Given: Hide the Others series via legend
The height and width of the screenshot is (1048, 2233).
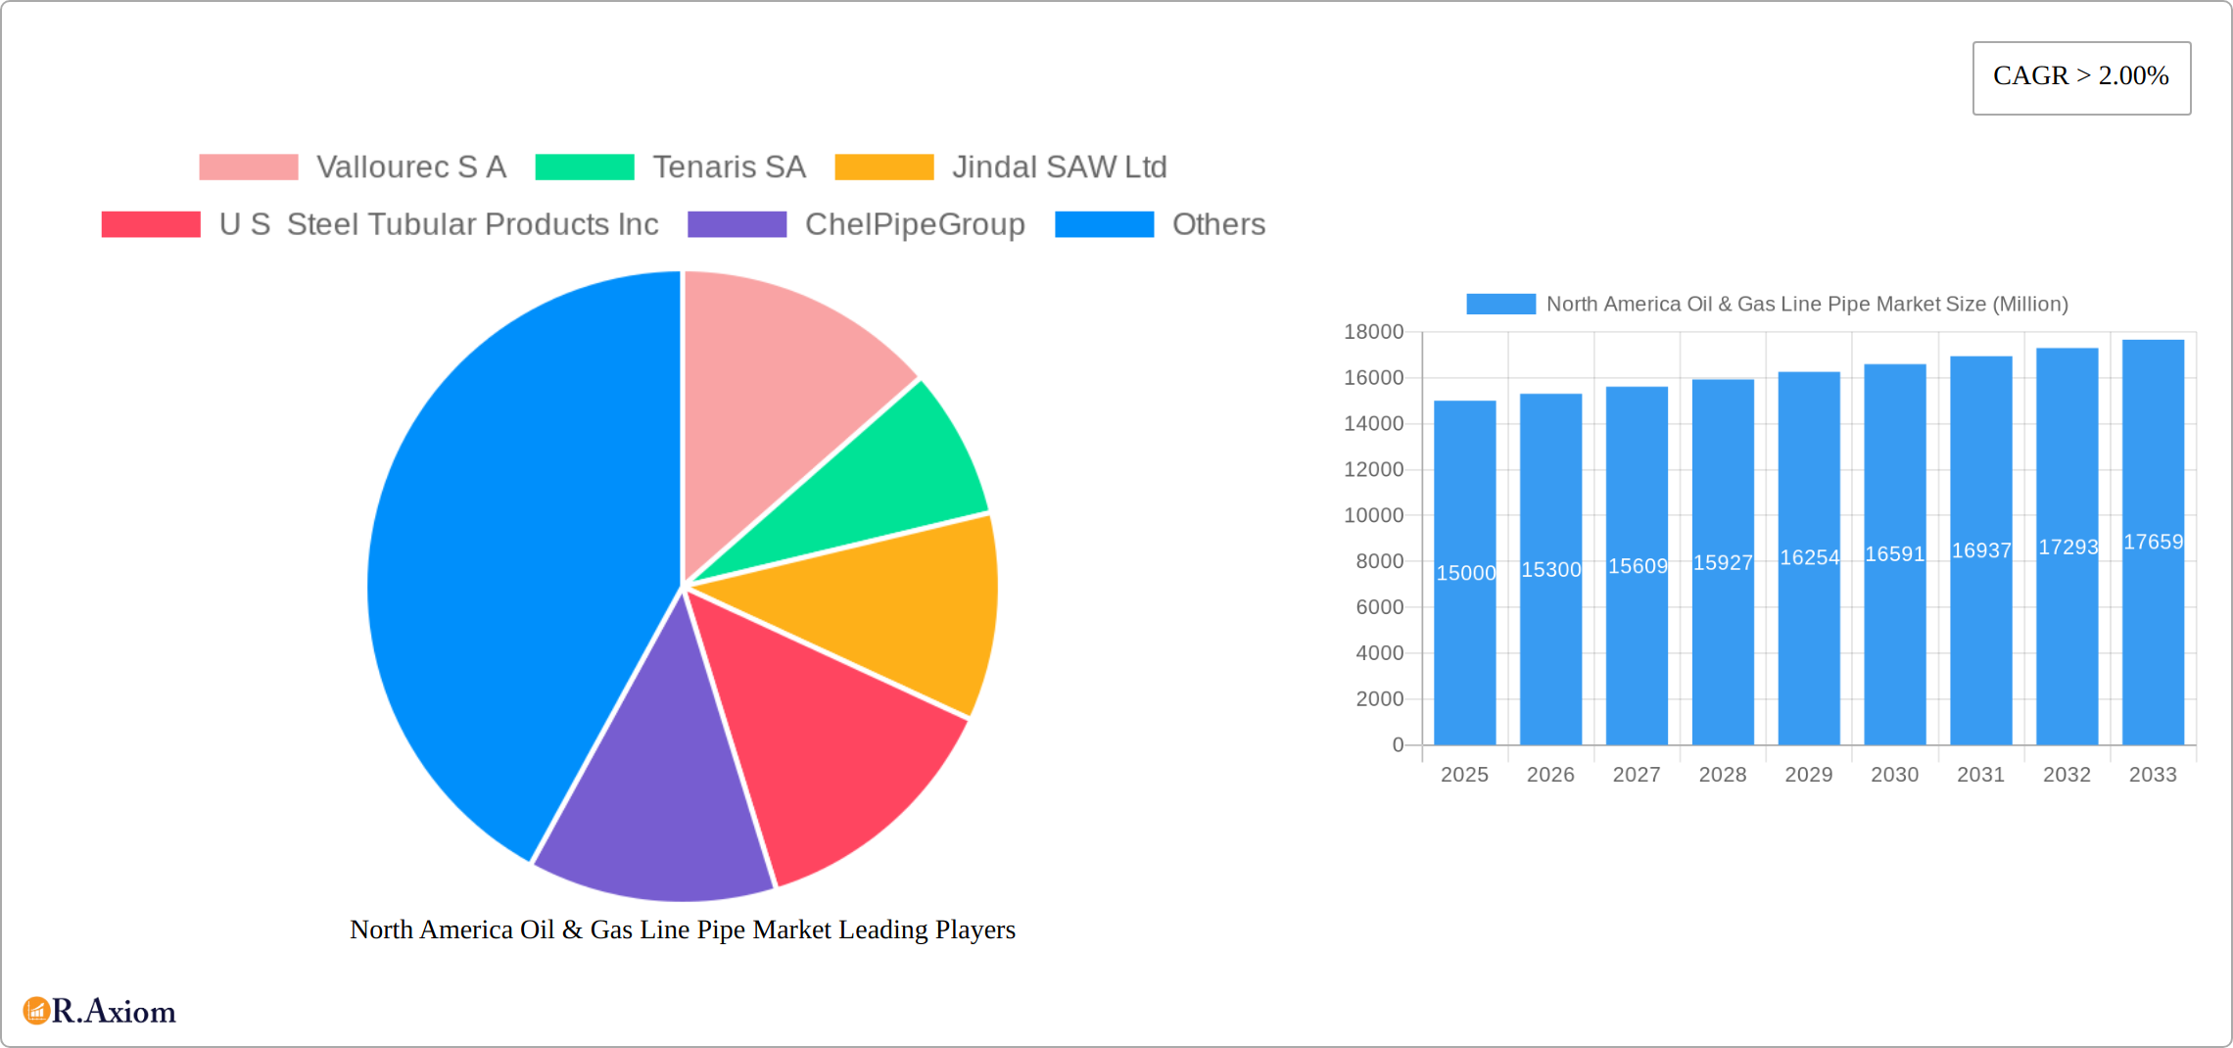Looking at the screenshot, I should click(1160, 224).
